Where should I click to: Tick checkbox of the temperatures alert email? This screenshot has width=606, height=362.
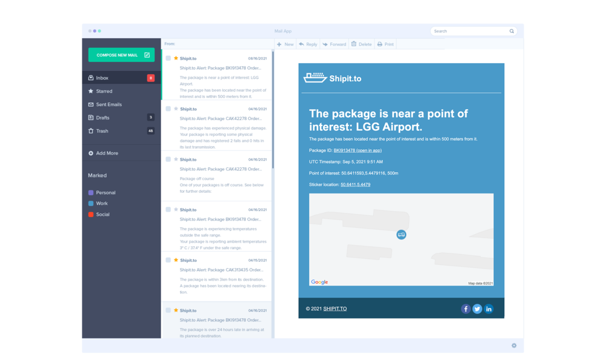coord(168,209)
